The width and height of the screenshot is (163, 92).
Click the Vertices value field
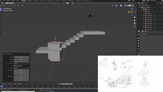coord(21,57)
